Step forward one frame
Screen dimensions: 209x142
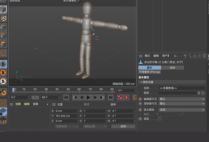[x=95, y=98]
